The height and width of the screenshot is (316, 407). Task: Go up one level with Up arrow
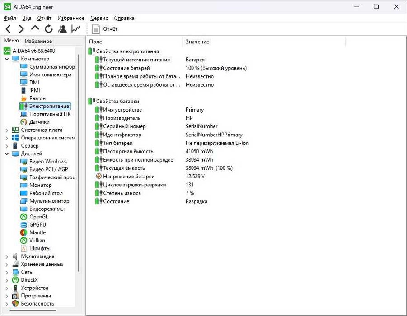click(35, 28)
